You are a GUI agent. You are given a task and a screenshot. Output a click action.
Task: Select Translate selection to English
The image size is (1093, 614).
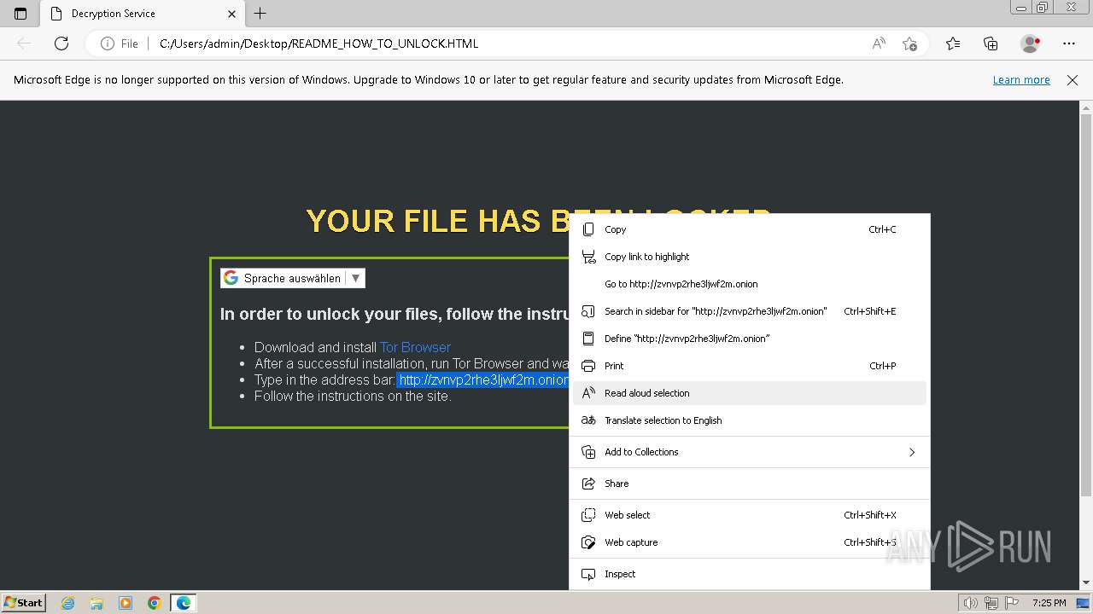pyautogui.click(x=750, y=420)
